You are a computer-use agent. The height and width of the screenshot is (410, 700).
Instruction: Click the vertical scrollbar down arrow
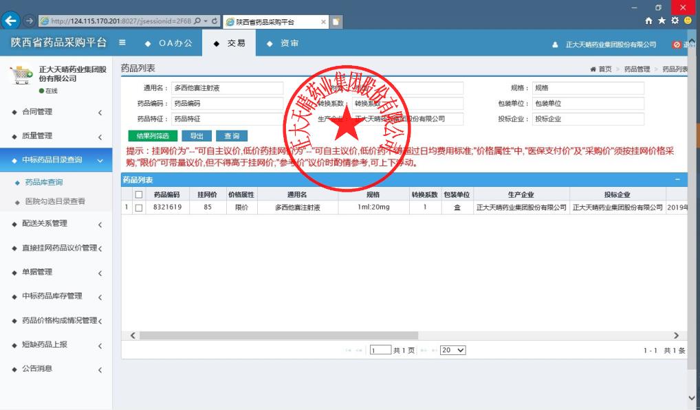click(x=692, y=398)
